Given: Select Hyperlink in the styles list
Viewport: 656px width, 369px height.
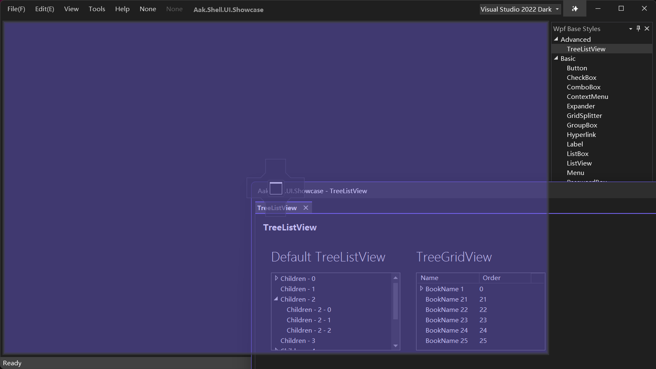Looking at the screenshot, I should (x=581, y=134).
